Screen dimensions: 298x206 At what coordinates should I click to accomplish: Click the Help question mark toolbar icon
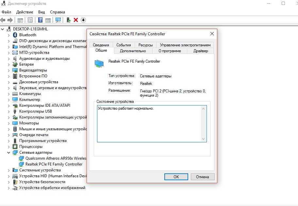tap(40, 20)
